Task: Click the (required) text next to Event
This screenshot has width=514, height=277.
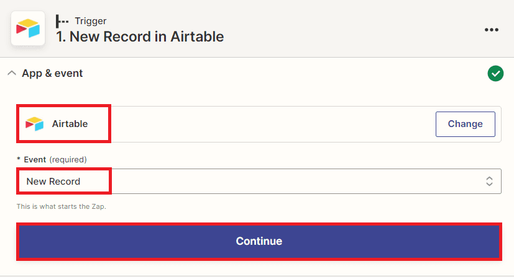Action: pos(68,159)
